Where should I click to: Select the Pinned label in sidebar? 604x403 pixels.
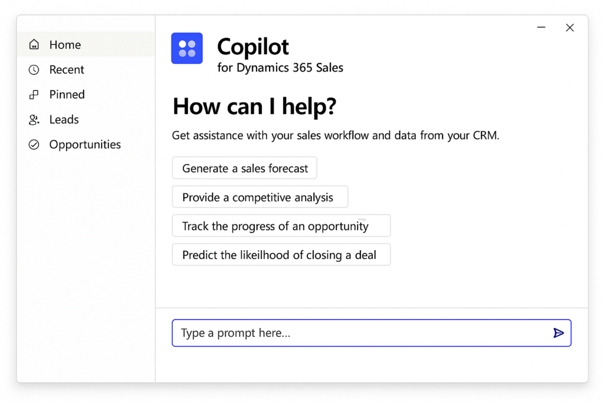(67, 94)
